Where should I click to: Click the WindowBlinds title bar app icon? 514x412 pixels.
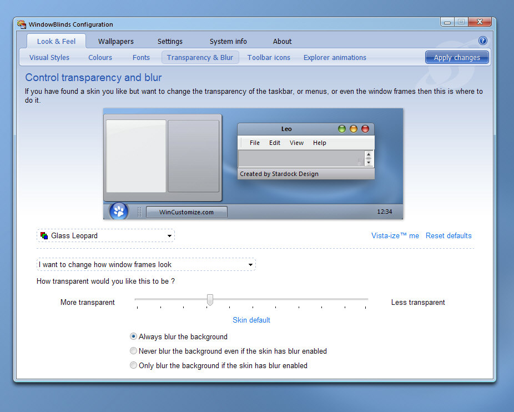[x=22, y=24]
